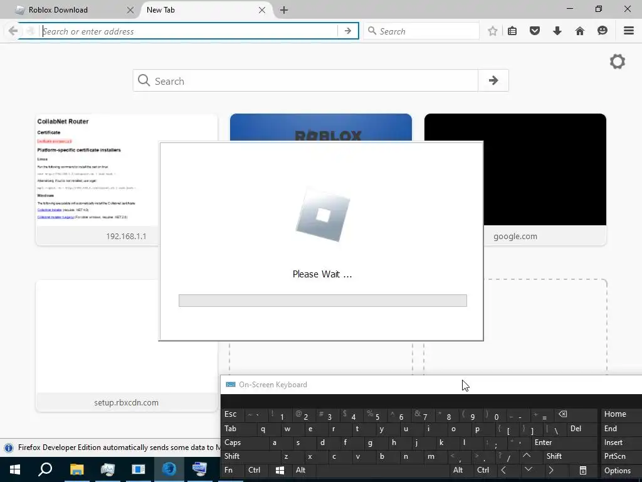The width and height of the screenshot is (642, 482).
Task: Close the Roblox Download tab
Action: [x=130, y=10]
